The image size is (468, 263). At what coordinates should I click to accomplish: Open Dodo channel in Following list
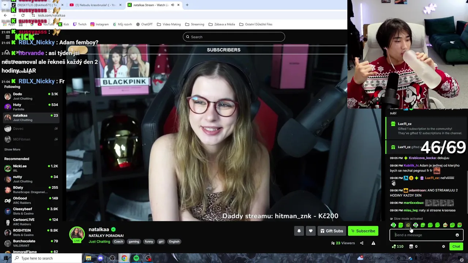pyautogui.click(x=31, y=96)
